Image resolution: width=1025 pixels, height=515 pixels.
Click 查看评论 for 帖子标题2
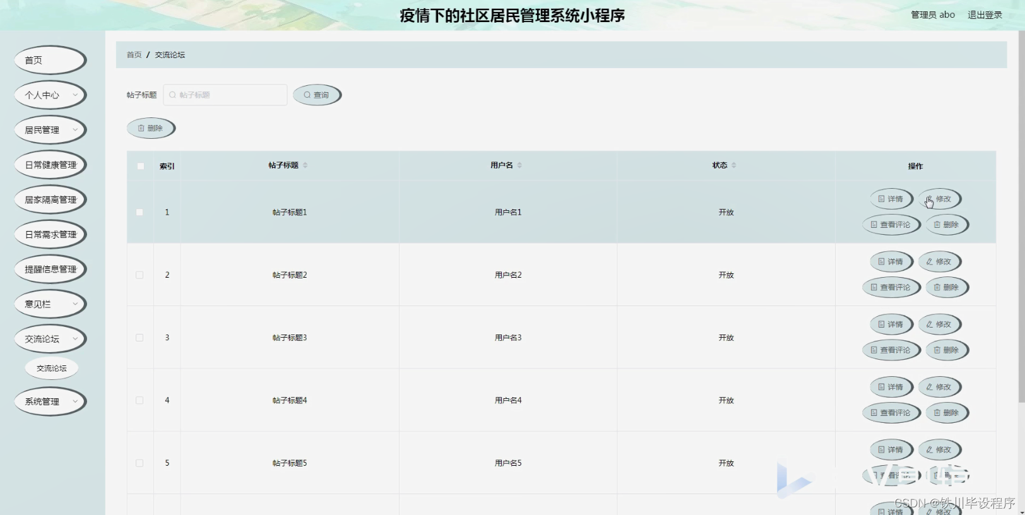pyautogui.click(x=891, y=287)
